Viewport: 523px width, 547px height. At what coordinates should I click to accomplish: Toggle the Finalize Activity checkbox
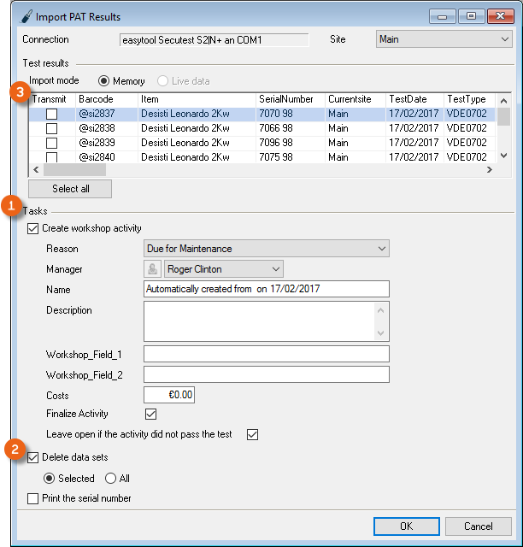151,414
